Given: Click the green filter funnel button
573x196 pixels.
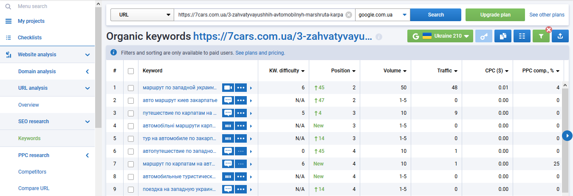Looking at the screenshot, I should [x=541, y=36].
